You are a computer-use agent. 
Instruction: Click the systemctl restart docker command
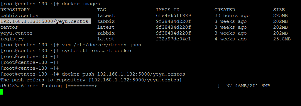coord(97,51)
